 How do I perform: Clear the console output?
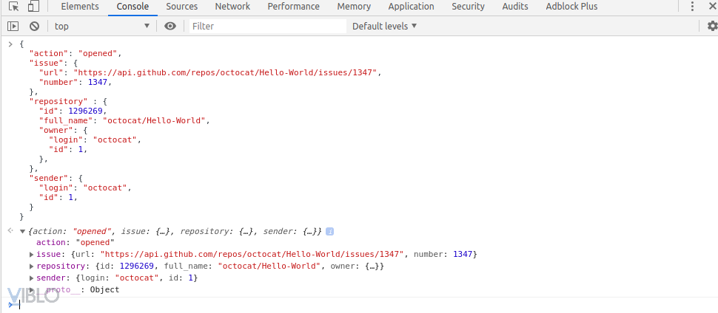point(34,26)
